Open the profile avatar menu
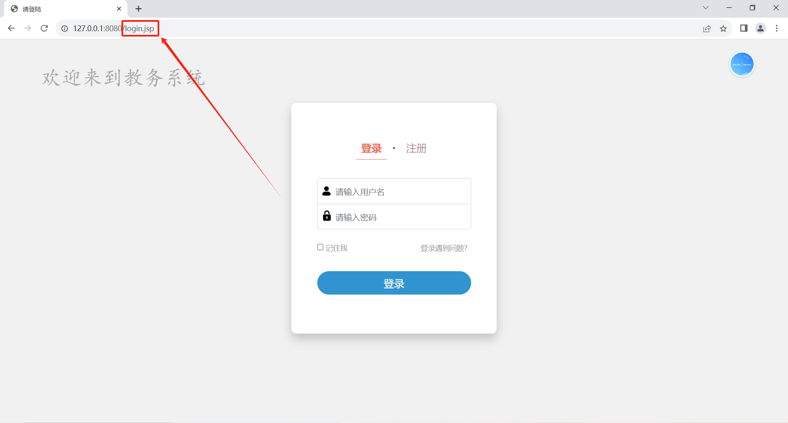 761,28
